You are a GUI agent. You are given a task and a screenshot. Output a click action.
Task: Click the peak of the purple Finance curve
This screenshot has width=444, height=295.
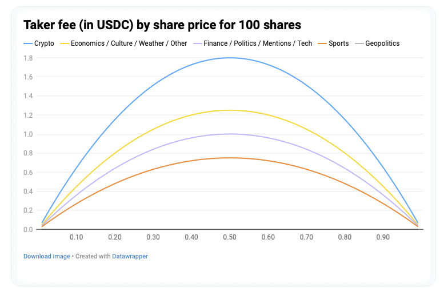pos(229,134)
